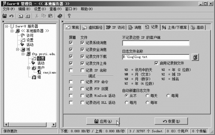Image resolution: width=215 pixels, height=135 pixels.
Task: Uncheck file 记录系统消息 checkbox
Action: click(82, 43)
